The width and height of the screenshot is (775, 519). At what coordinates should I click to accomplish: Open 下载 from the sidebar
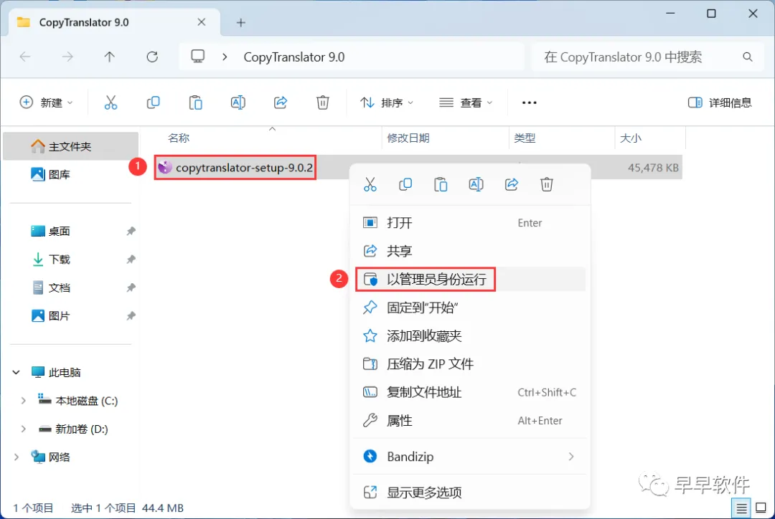(70, 259)
